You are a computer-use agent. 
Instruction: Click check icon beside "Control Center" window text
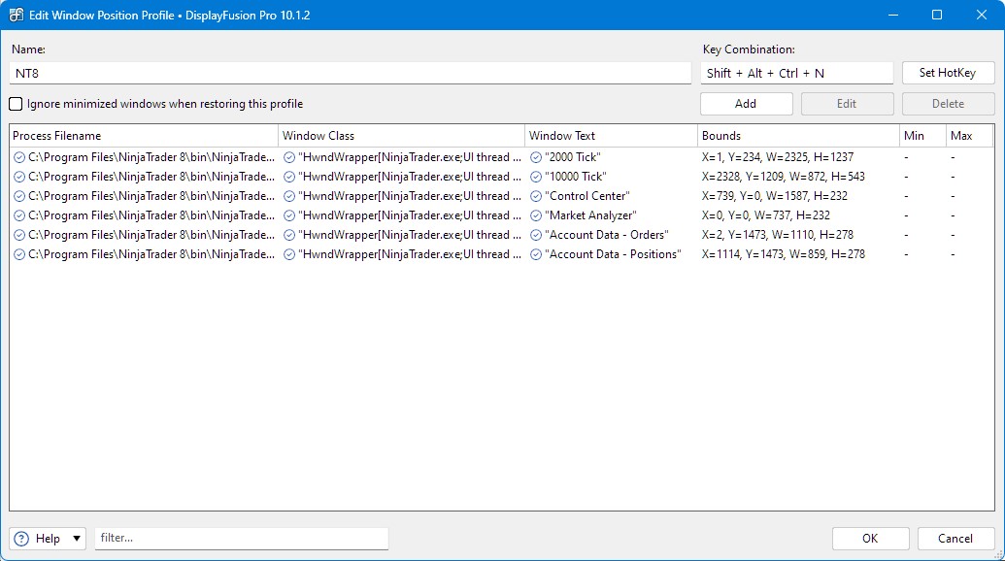coord(536,196)
